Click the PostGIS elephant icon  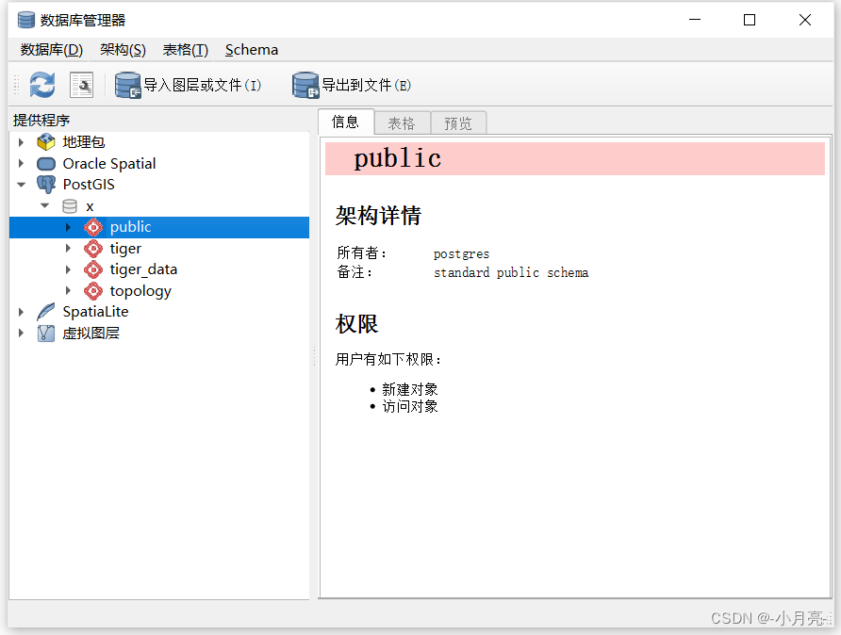click(x=45, y=185)
